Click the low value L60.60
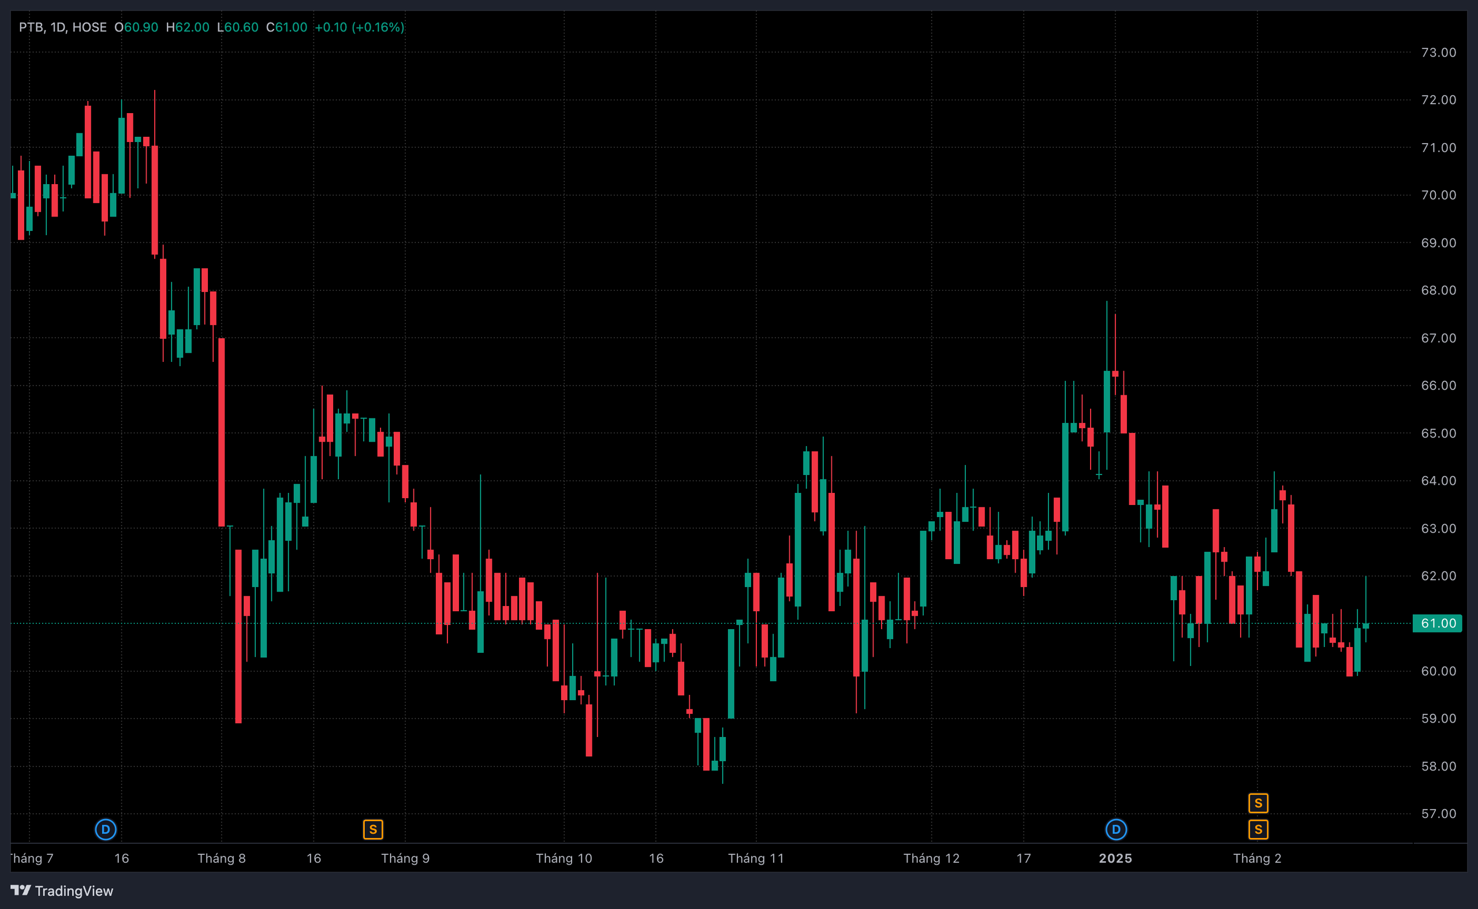The height and width of the screenshot is (909, 1478). (237, 27)
